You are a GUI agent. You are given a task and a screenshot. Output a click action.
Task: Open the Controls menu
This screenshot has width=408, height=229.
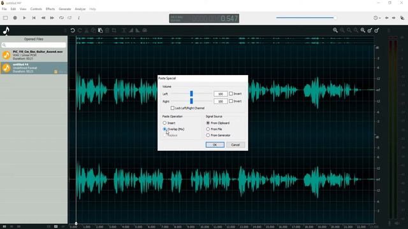coord(36,9)
